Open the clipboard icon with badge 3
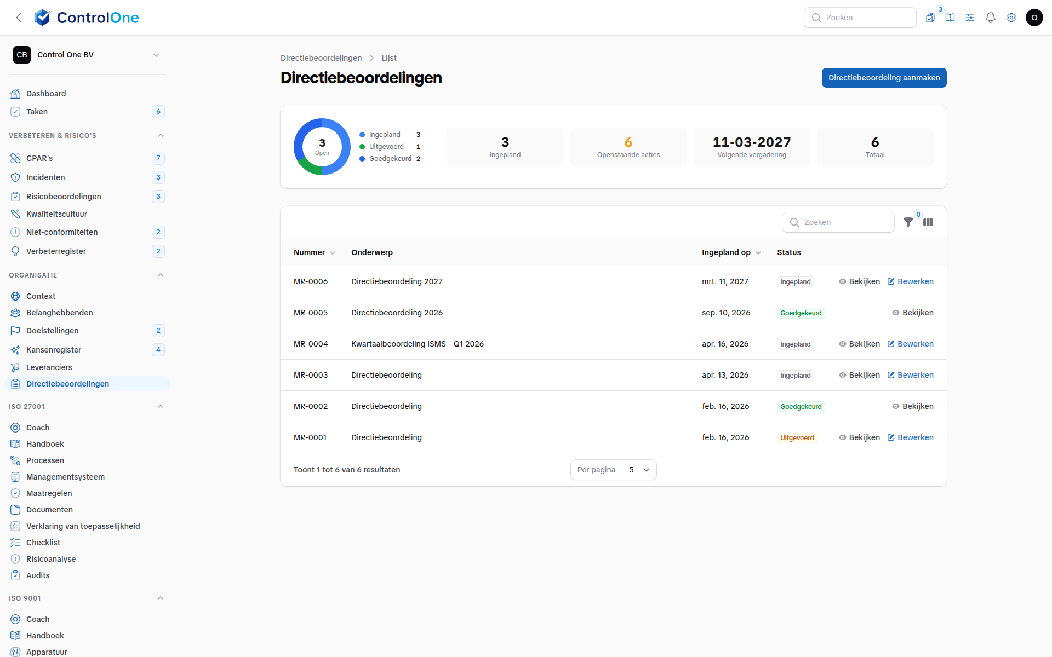The image size is (1052, 657). (930, 18)
